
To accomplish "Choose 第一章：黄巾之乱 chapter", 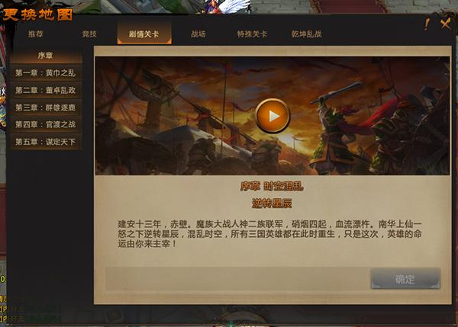I will [46, 73].
